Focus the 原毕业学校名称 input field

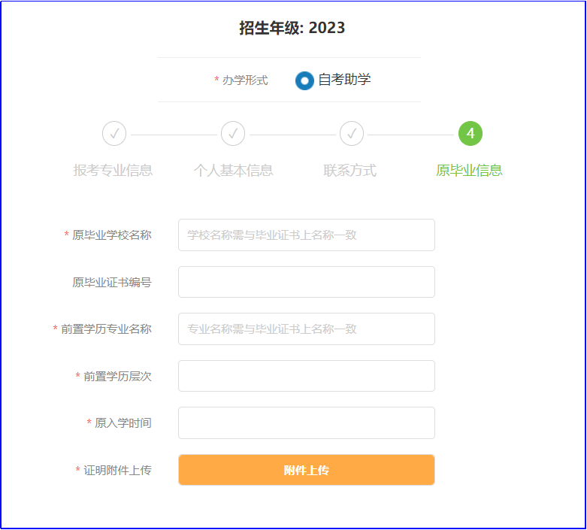click(x=306, y=235)
